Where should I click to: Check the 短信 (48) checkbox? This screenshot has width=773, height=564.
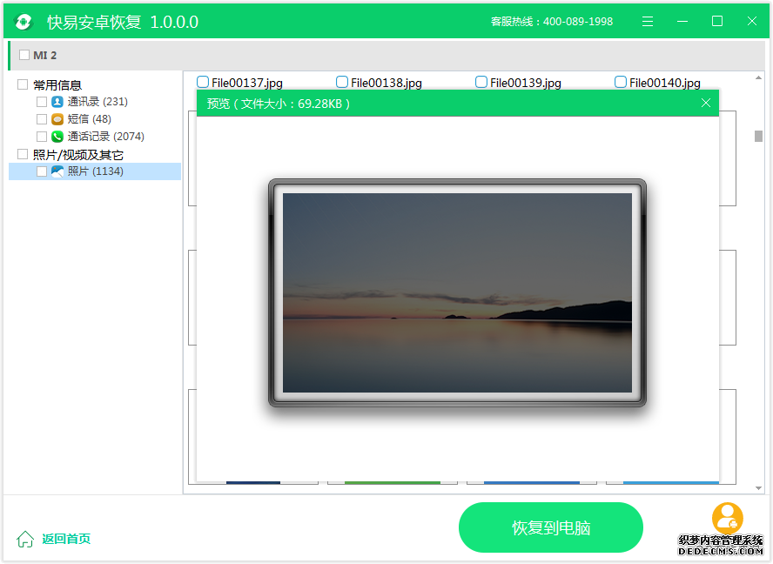(x=42, y=119)
